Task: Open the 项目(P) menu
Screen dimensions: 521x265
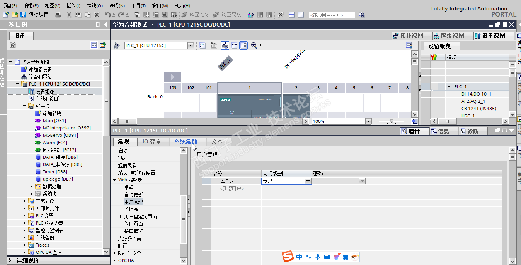Action: pyautogui.click(x=10, y=6)
